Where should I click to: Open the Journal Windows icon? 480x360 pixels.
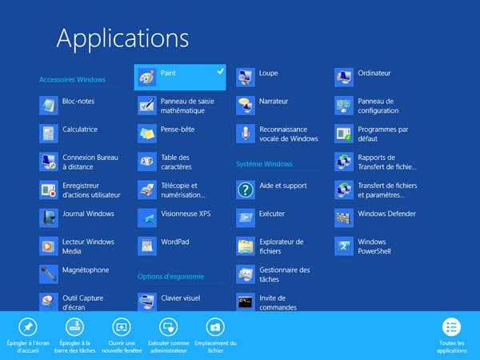[x=49, y=218]
